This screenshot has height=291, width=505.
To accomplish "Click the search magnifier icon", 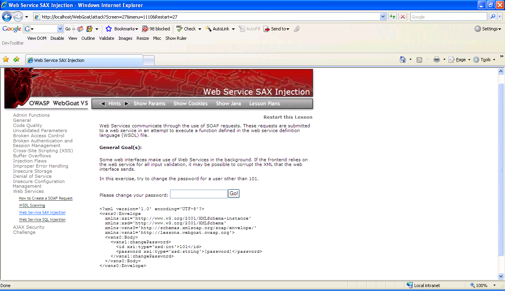I will pyautogui.click(x=493, y=17).
